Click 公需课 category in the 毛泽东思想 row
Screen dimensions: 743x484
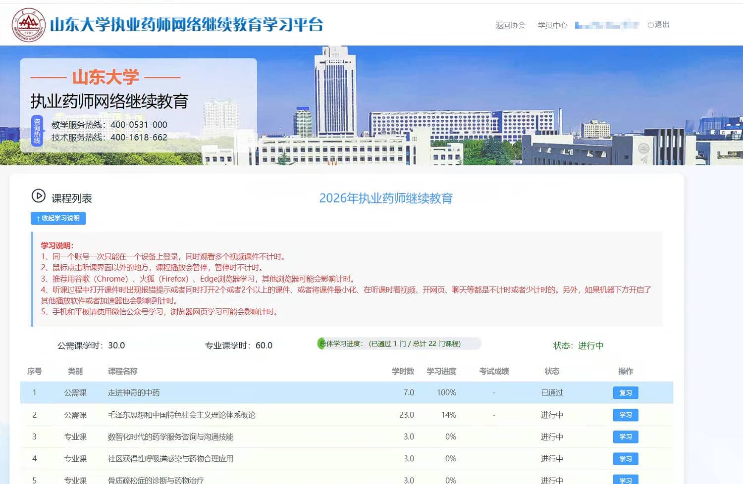coord(75,415)
